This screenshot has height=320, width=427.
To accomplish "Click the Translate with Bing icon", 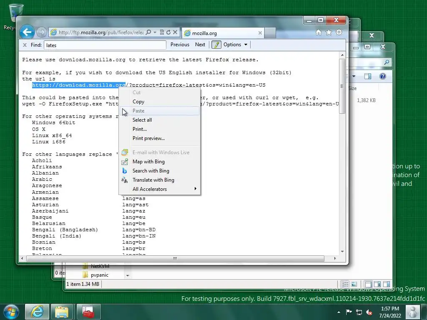I will tap(124, 180).
